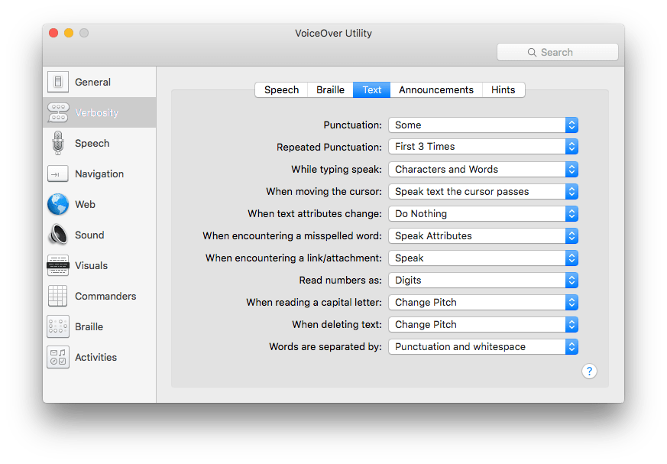Click the Activities icon in sidebar
Image resolution: width=667 pixels, height=464 pixels.
pyautogui.click(x=58, y=357)
